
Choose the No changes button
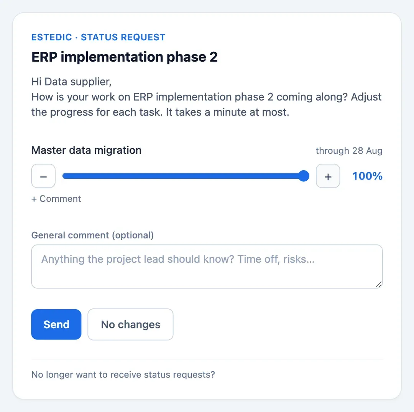pos(130,324)
